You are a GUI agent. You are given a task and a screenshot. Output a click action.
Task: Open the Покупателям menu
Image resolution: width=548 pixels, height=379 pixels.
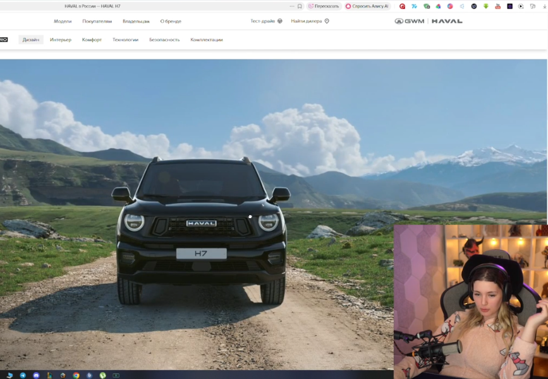(x=97, y=21)
